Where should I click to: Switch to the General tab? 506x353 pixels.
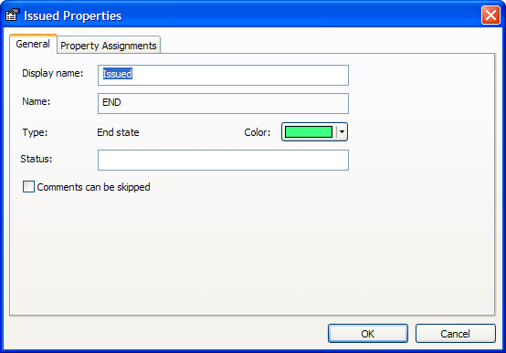pyautogui.click(x=33, y=44)
